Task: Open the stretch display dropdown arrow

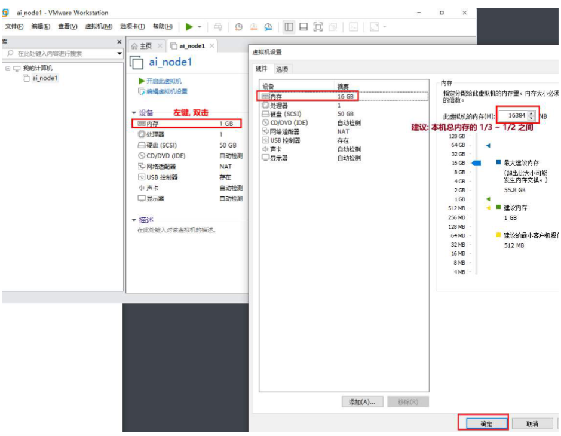Action: [x=385, y=27]
